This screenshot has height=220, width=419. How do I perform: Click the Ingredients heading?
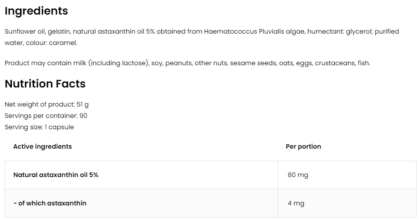[36, 11]
